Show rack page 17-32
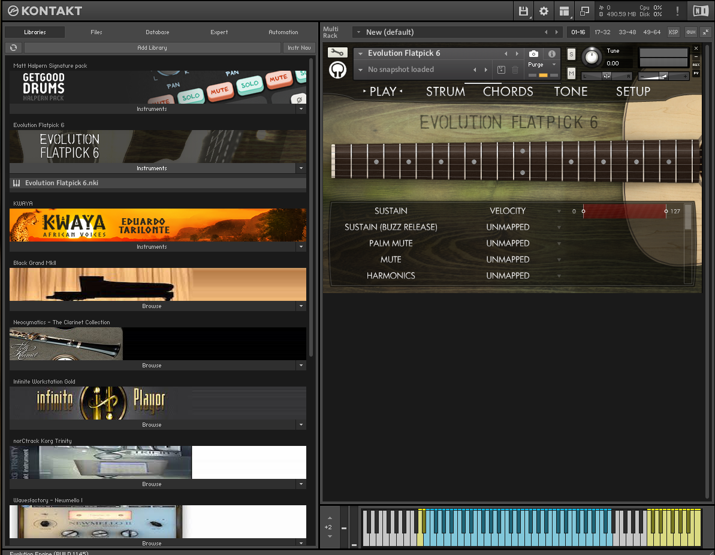The width and height of the screenshot is (715, 555). pyautogui.click(x=602, y=32)
